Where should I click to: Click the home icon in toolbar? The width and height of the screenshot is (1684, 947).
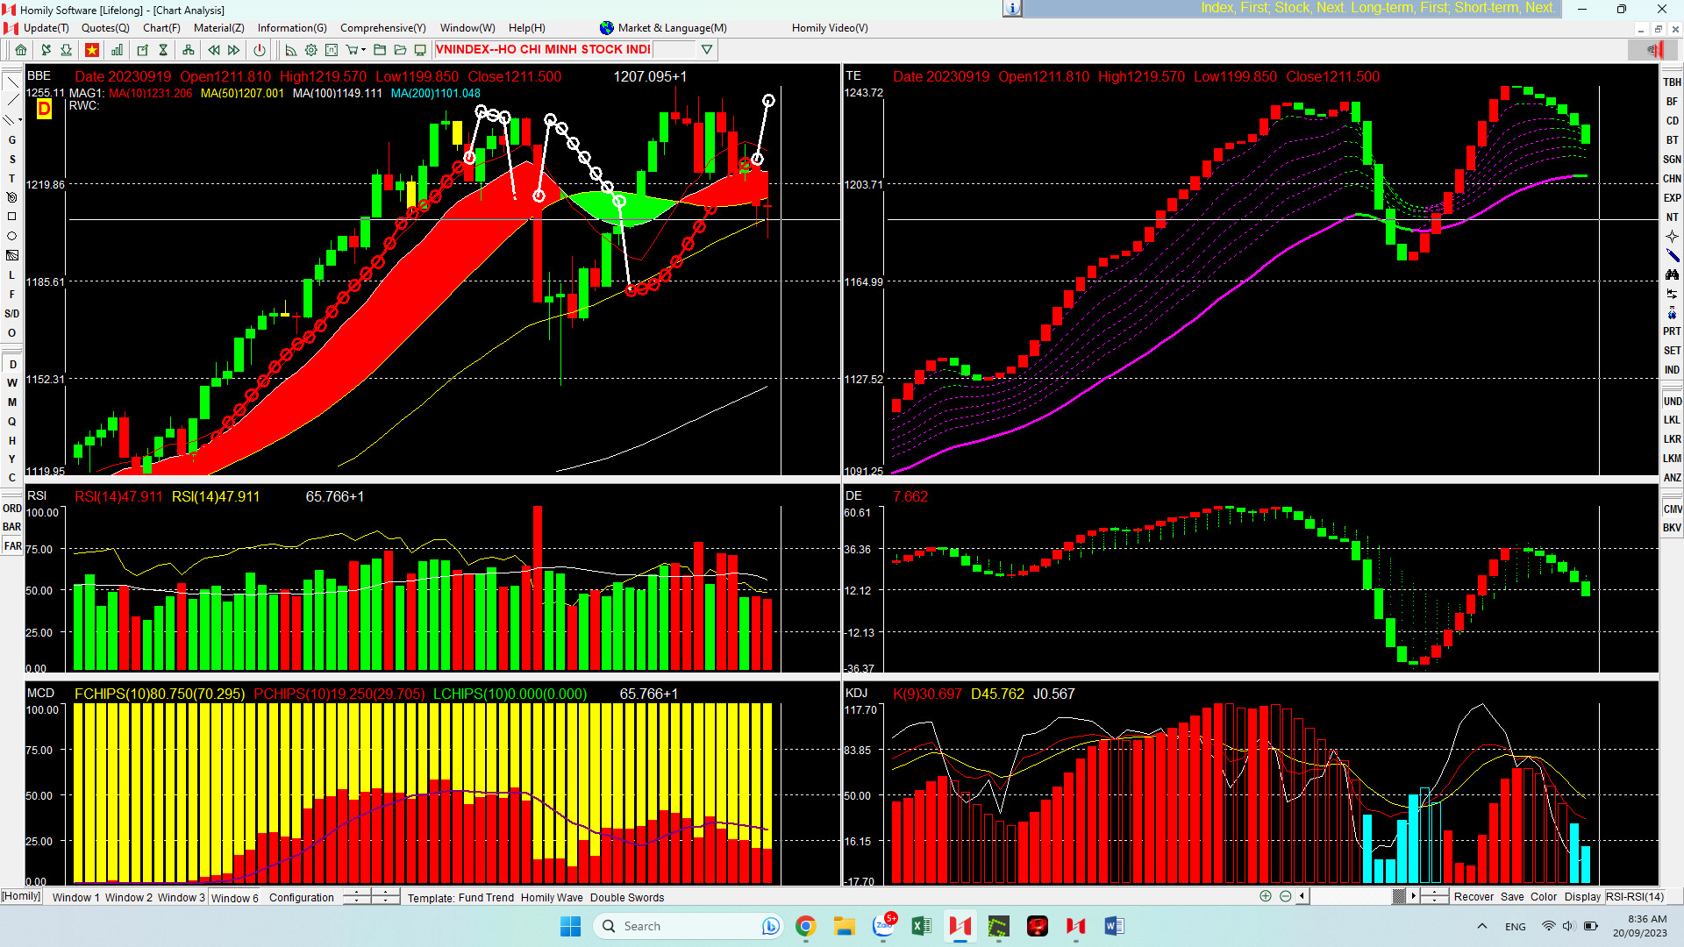[20, 50]
